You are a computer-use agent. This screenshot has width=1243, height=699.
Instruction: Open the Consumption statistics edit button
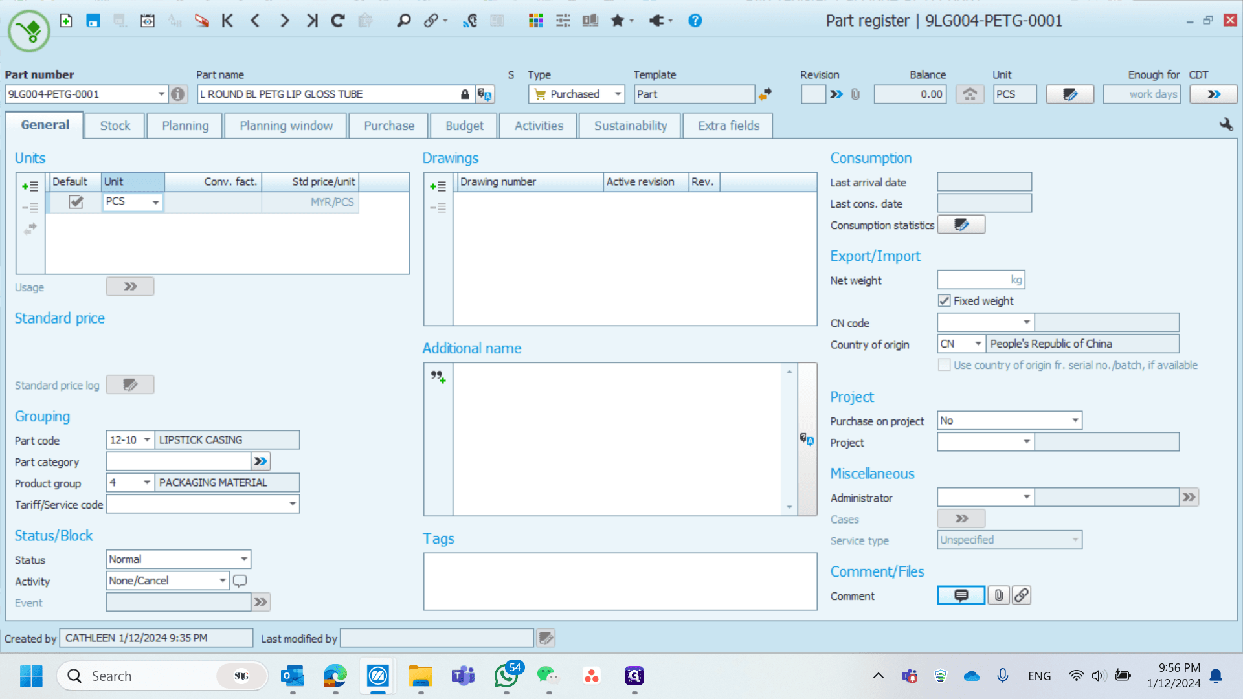click(x=961, y=225)
